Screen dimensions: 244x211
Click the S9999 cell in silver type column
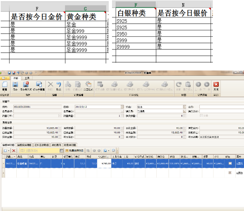136,46
